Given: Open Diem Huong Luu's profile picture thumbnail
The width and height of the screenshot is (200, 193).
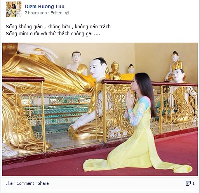Looking at the screenshot, I should [14, 9].
